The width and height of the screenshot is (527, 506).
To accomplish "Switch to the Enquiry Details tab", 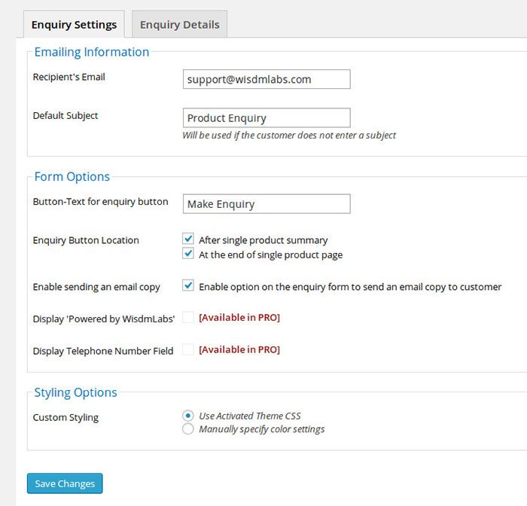I will [179, 24].
